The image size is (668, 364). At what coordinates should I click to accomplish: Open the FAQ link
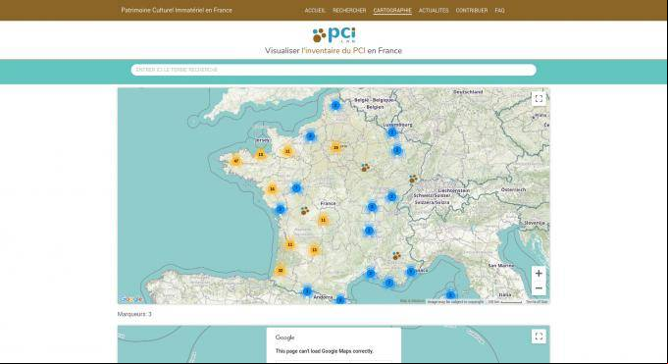coord(499,10)
